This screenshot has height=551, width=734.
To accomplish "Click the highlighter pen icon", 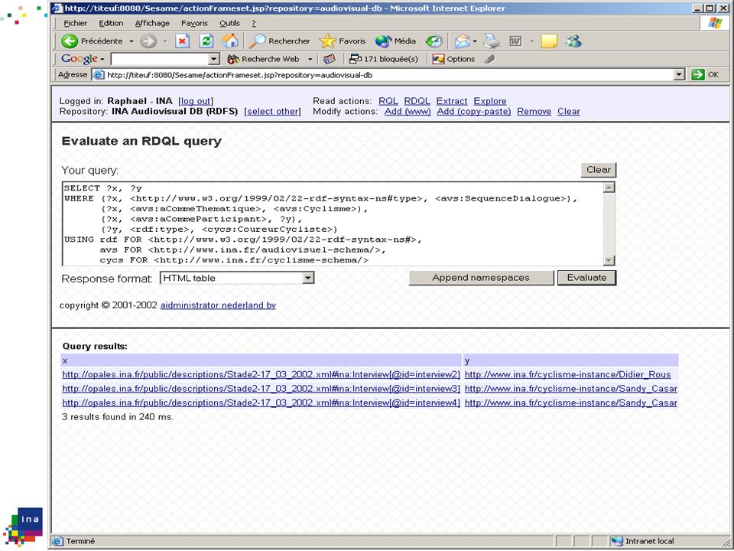I will (x=489, y=59).
